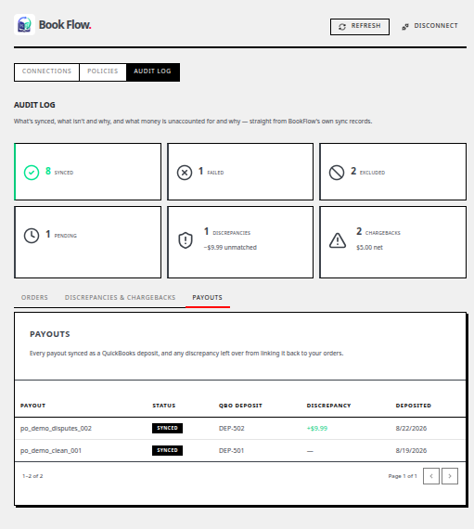Select the Payouts sub-tab
Screen dimensions: 474x529
click(208, 298)
